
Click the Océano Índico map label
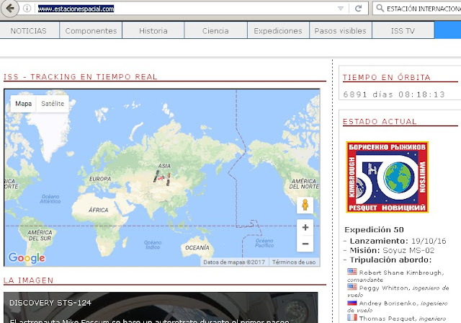(x=153, y=244)
